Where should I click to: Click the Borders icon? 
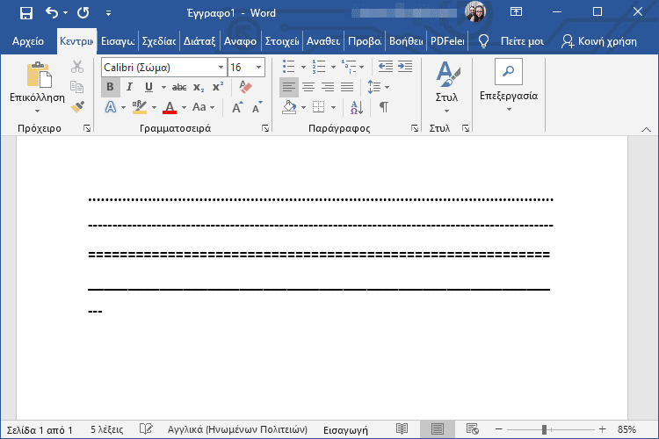319,107
